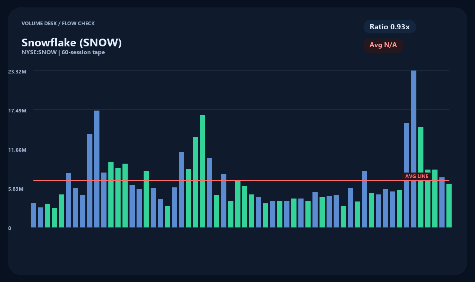Click the last green bar on chart
This screenshot has height=282, width=475.
coord(449,208)
